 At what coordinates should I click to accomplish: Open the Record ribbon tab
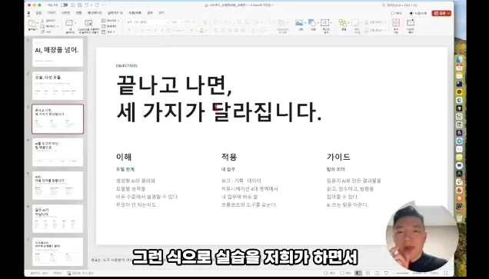pyautogui.click(x=135, y=13)
